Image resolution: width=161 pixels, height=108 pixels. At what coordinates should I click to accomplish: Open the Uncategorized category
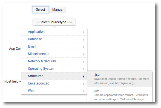click(x=54, y=83)
